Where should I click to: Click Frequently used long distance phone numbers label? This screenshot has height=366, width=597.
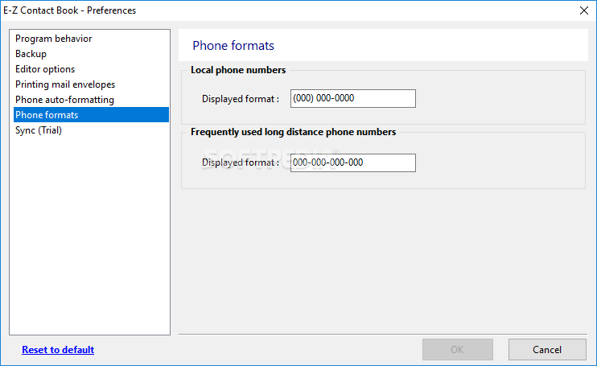[x=293, y=132]
